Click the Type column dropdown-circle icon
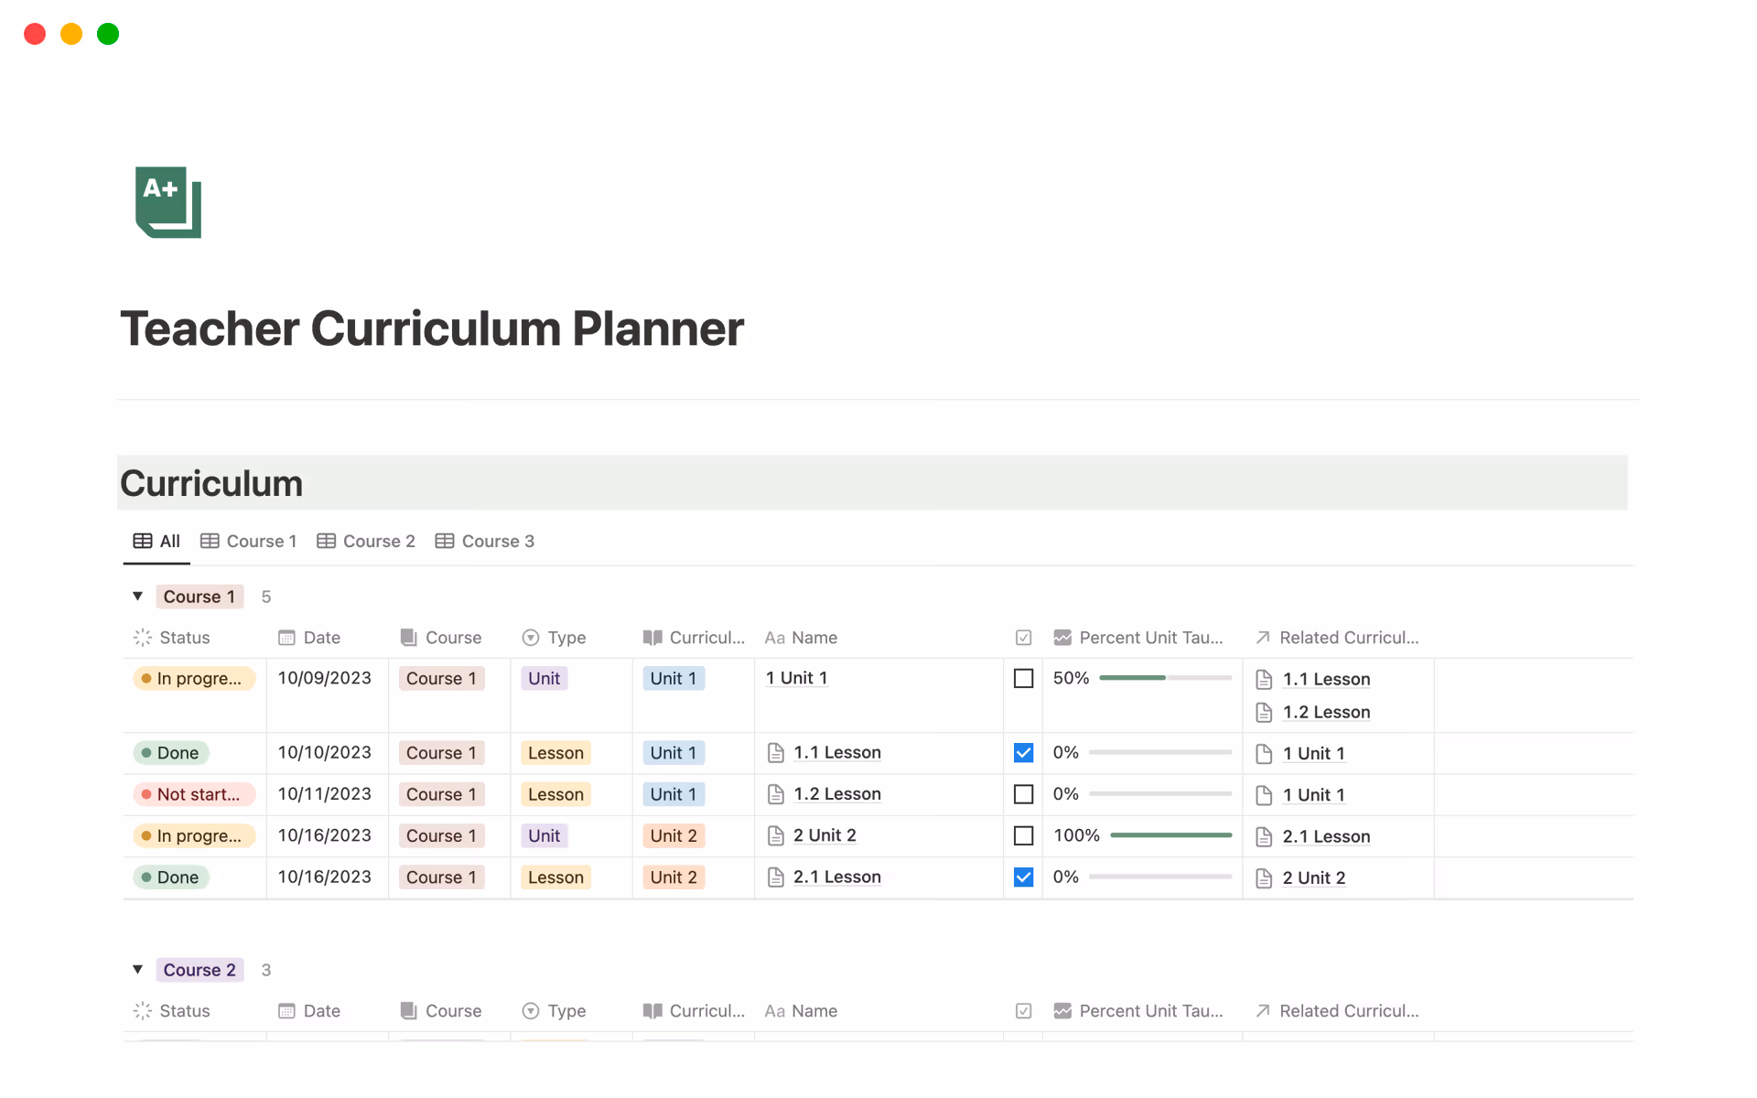The height and width of the screenshot is (1098, 1757). point(531,638)
